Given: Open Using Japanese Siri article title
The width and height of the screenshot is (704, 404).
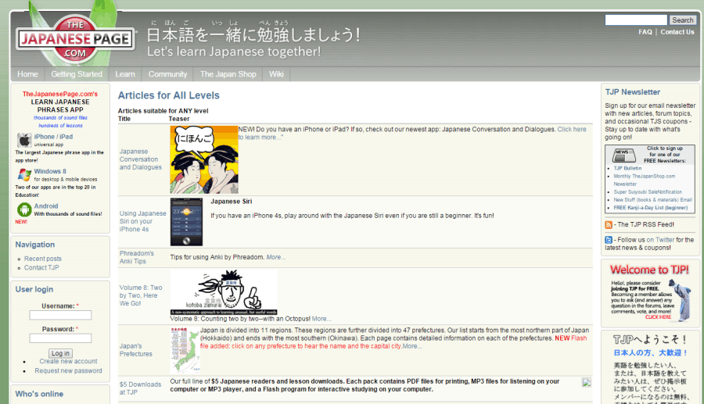Looking at the screenshot, I should coord(143,221).
